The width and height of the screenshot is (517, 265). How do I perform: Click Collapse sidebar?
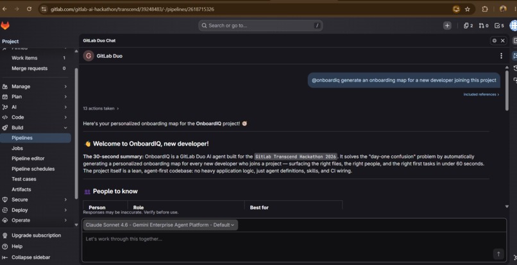tap(31, 257)
